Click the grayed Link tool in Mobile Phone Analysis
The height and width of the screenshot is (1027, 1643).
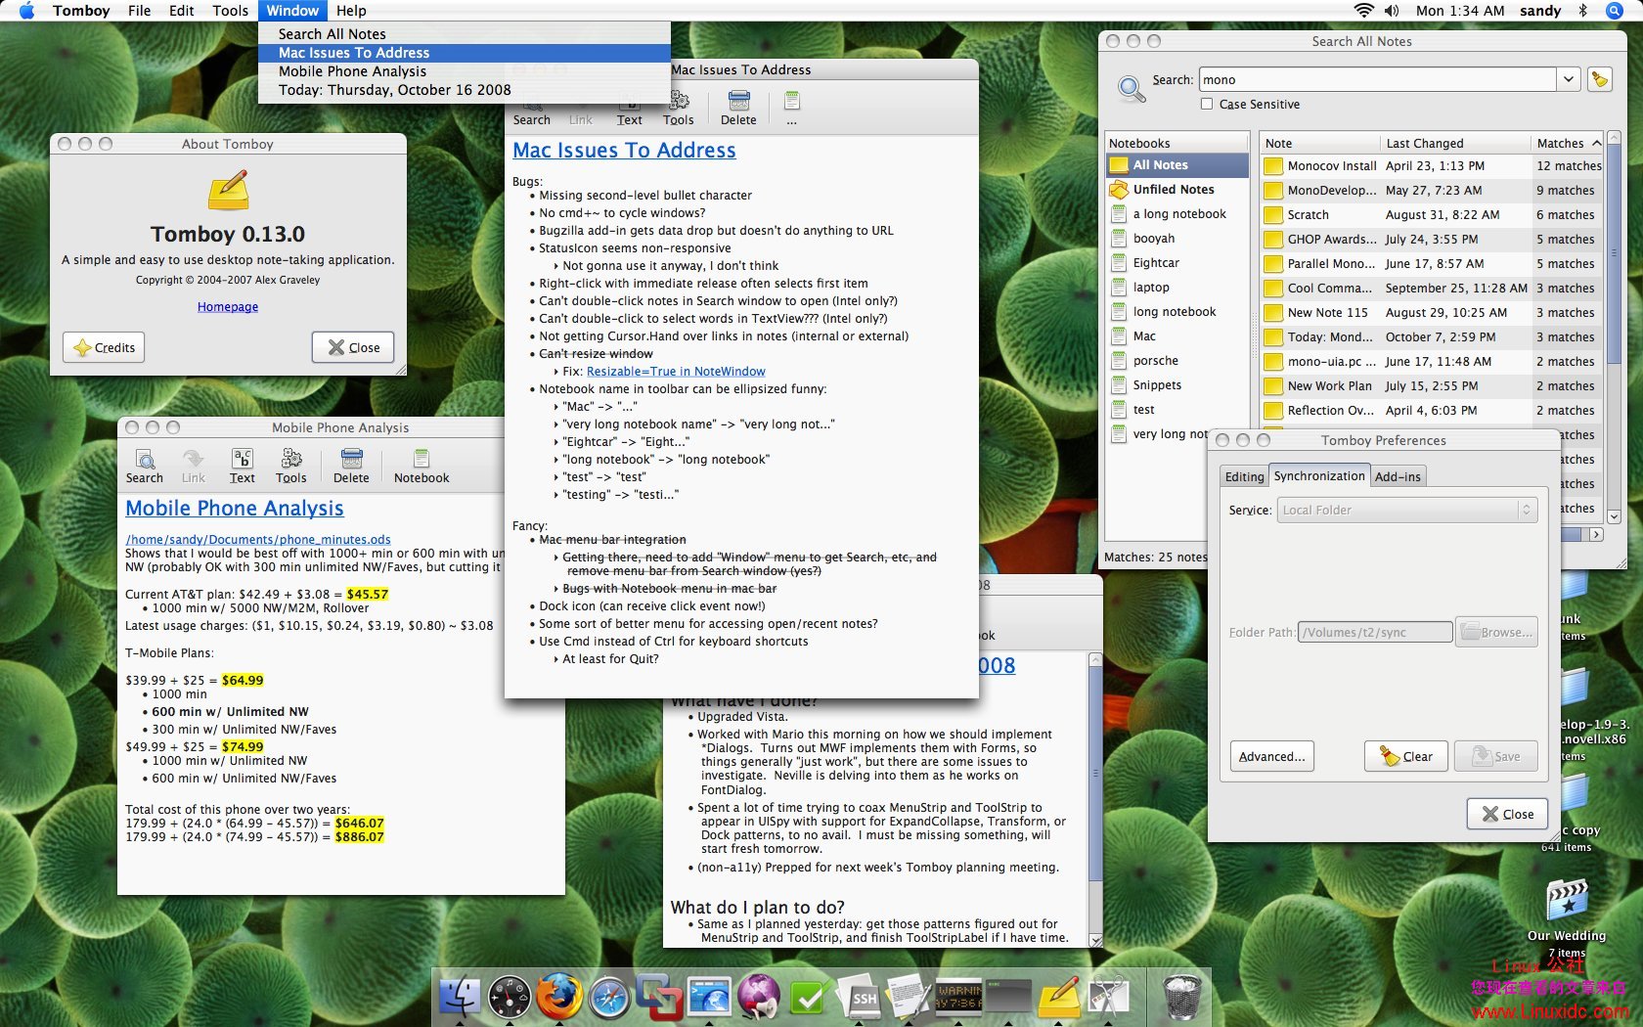pyautogui.click(x=194, y=466)
